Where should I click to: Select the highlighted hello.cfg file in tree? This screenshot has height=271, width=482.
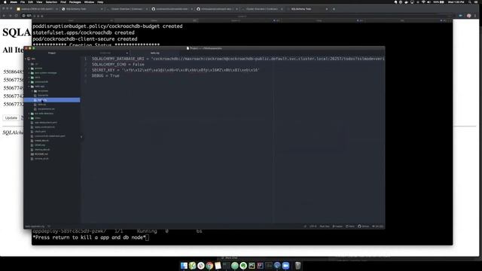(x=52, y=100)
